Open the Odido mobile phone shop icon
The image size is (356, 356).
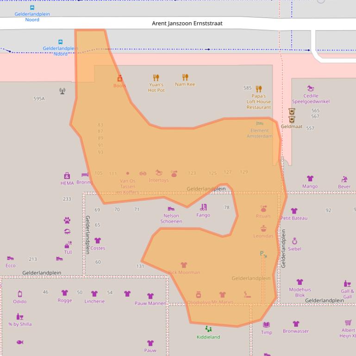tap(20, 294)
